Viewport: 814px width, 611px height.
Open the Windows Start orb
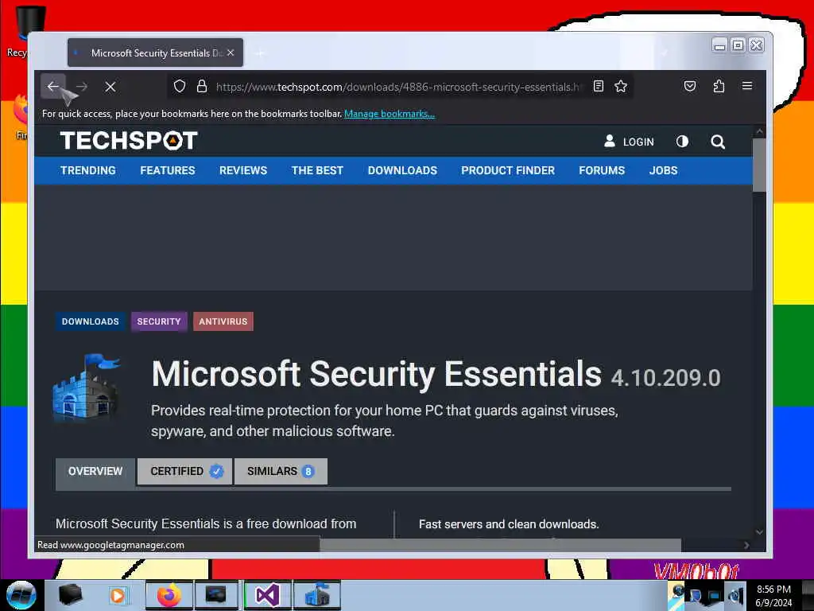tap(21, 595)
